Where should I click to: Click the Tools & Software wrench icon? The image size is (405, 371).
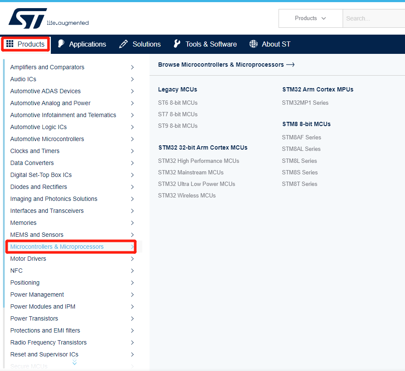(177, 44)
